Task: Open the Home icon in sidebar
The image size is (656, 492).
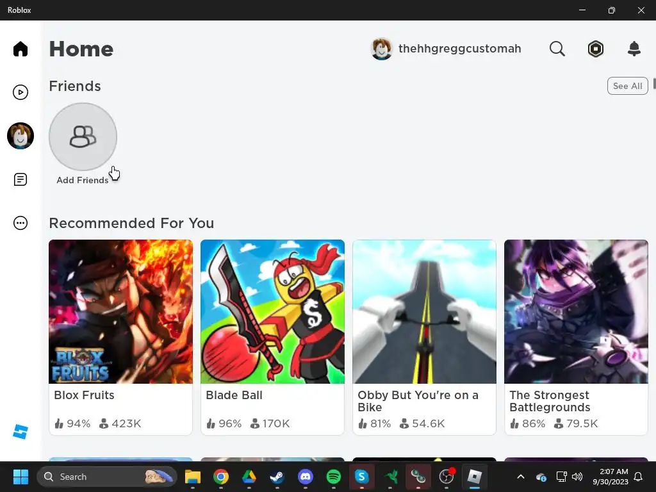Action: click(x=20, y=49)
